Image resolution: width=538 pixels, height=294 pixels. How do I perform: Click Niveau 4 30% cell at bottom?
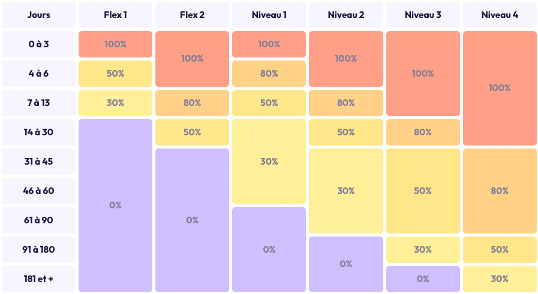500,279
